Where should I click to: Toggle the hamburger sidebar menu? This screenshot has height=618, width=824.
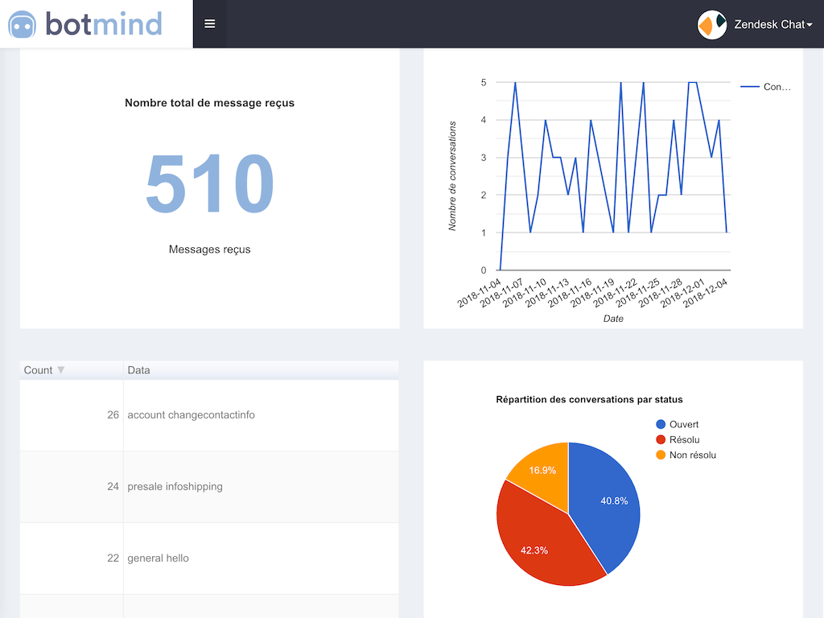pyautogui.click(x=210, y=24)
